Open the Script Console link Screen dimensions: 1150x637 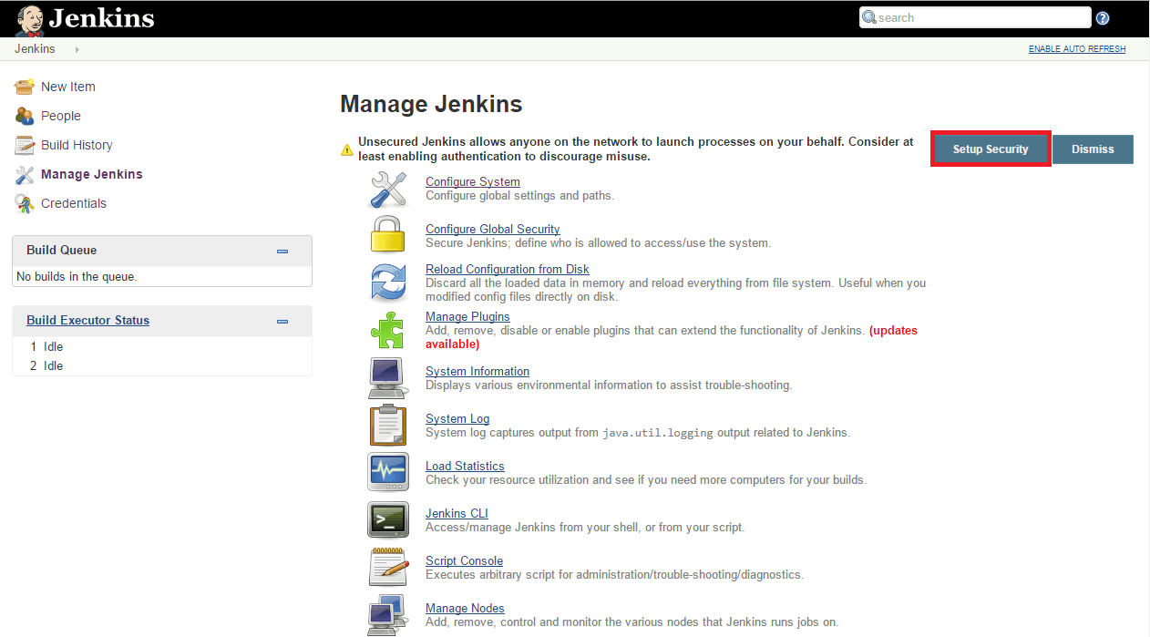tap(464, 560)
